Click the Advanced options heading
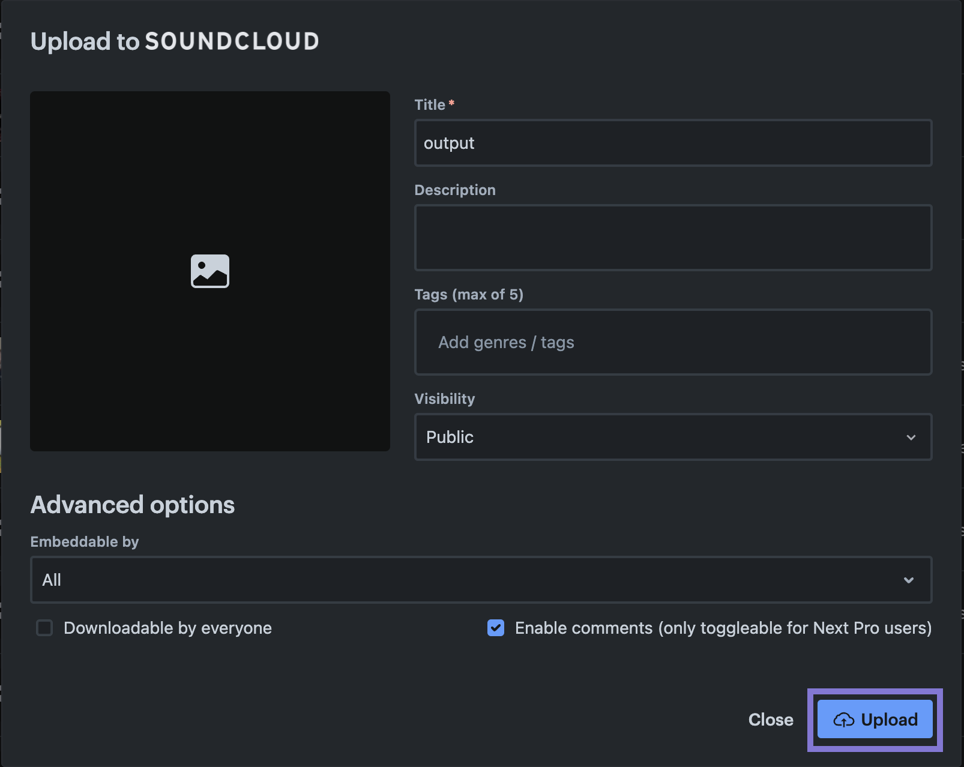964x767 pixels. coord(133,505)
